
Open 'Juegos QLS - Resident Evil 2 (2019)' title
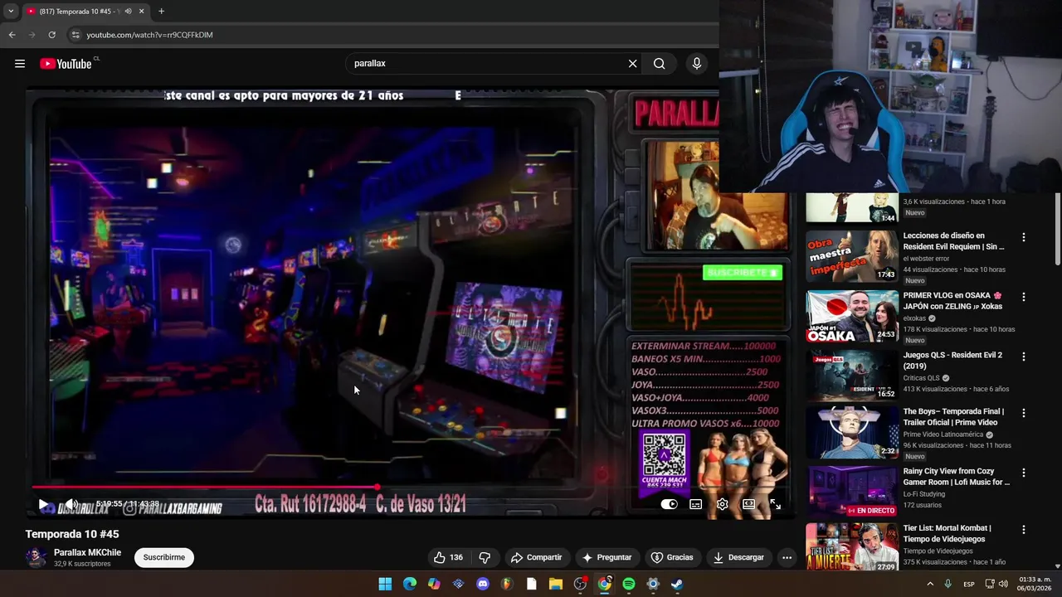952,361
